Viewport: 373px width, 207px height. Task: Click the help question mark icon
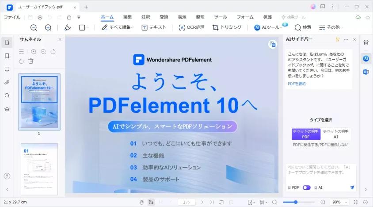click(7, 176)
